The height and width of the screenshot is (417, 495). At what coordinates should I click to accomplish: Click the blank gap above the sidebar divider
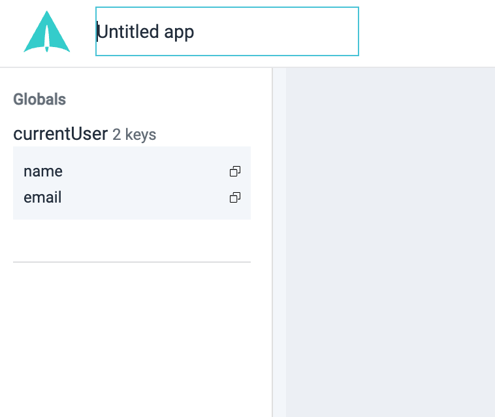132,241
